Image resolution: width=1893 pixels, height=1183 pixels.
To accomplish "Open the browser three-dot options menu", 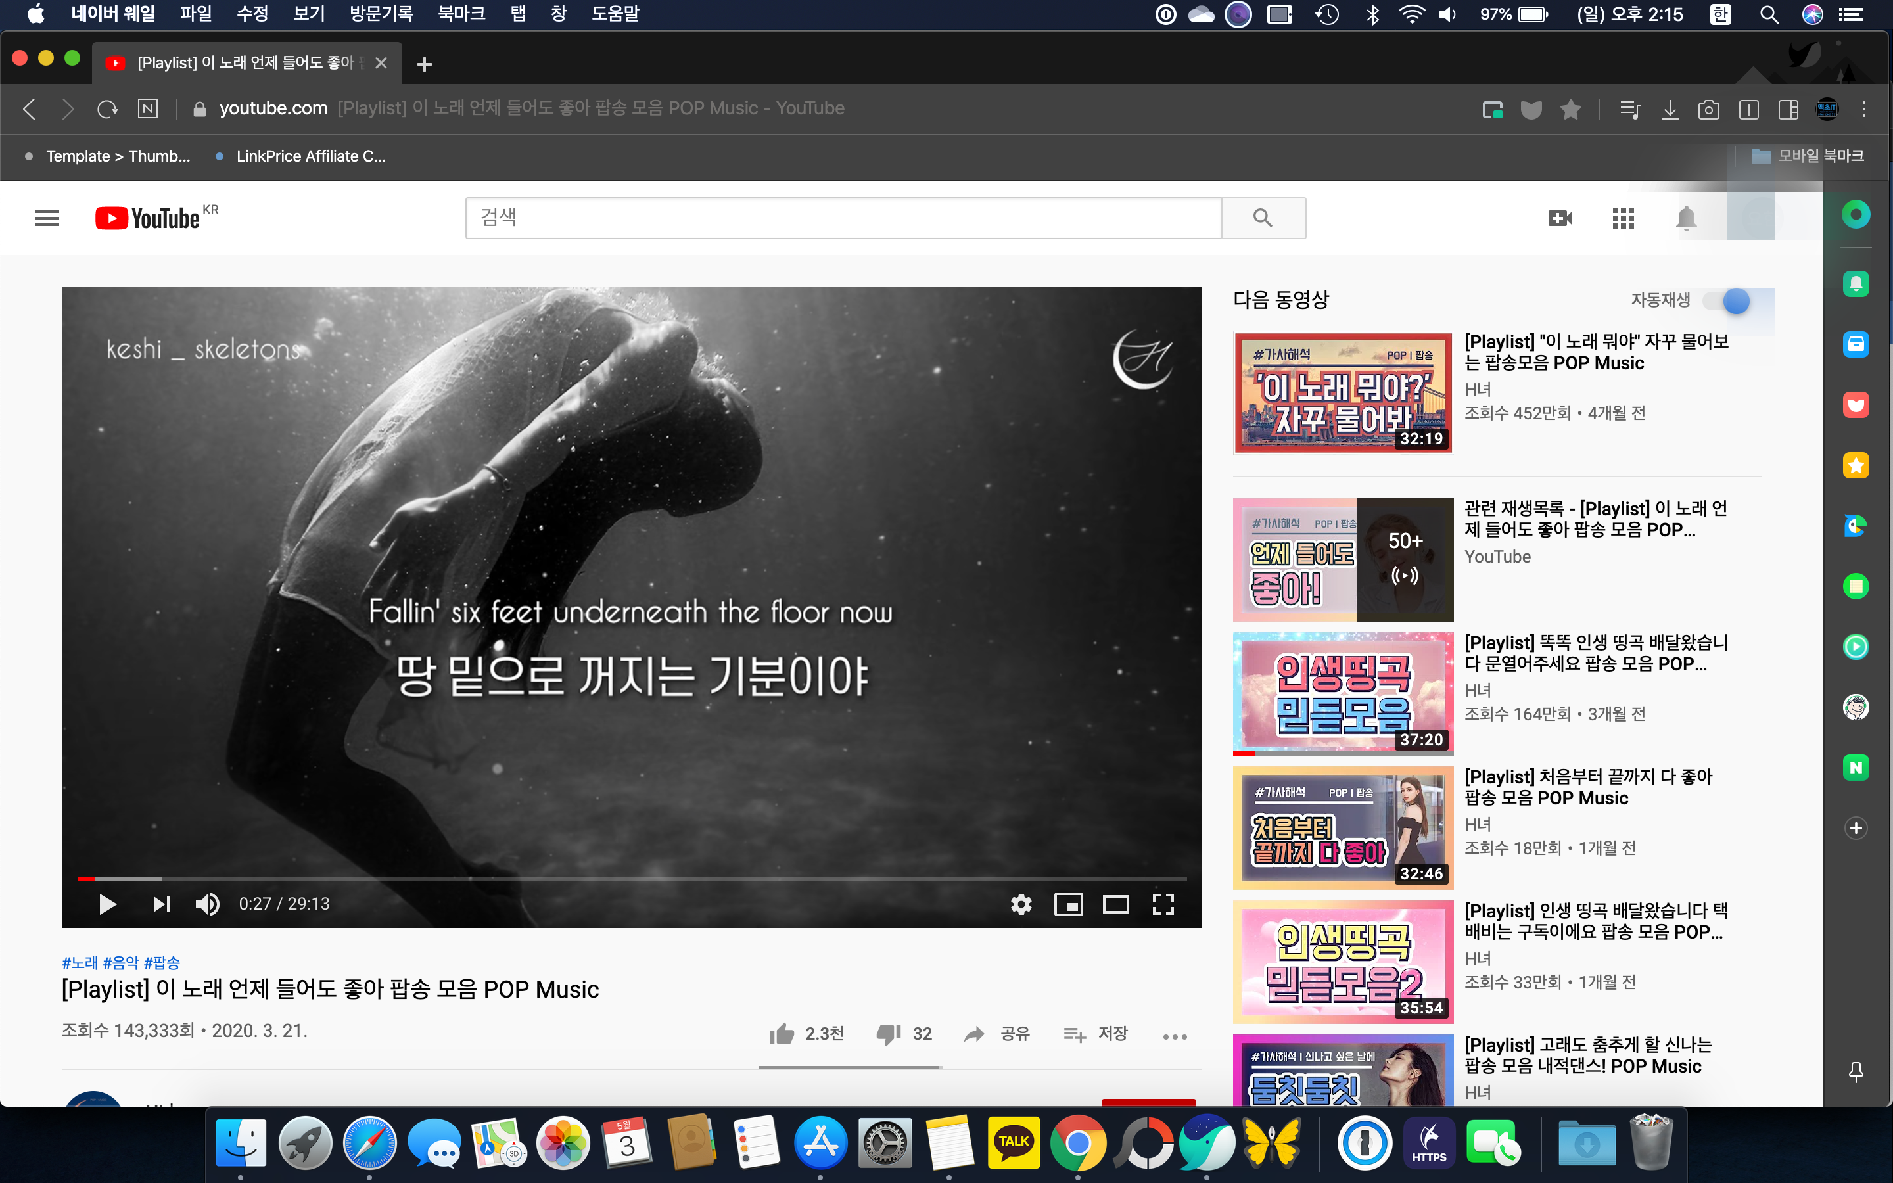I will [1864, 110].
